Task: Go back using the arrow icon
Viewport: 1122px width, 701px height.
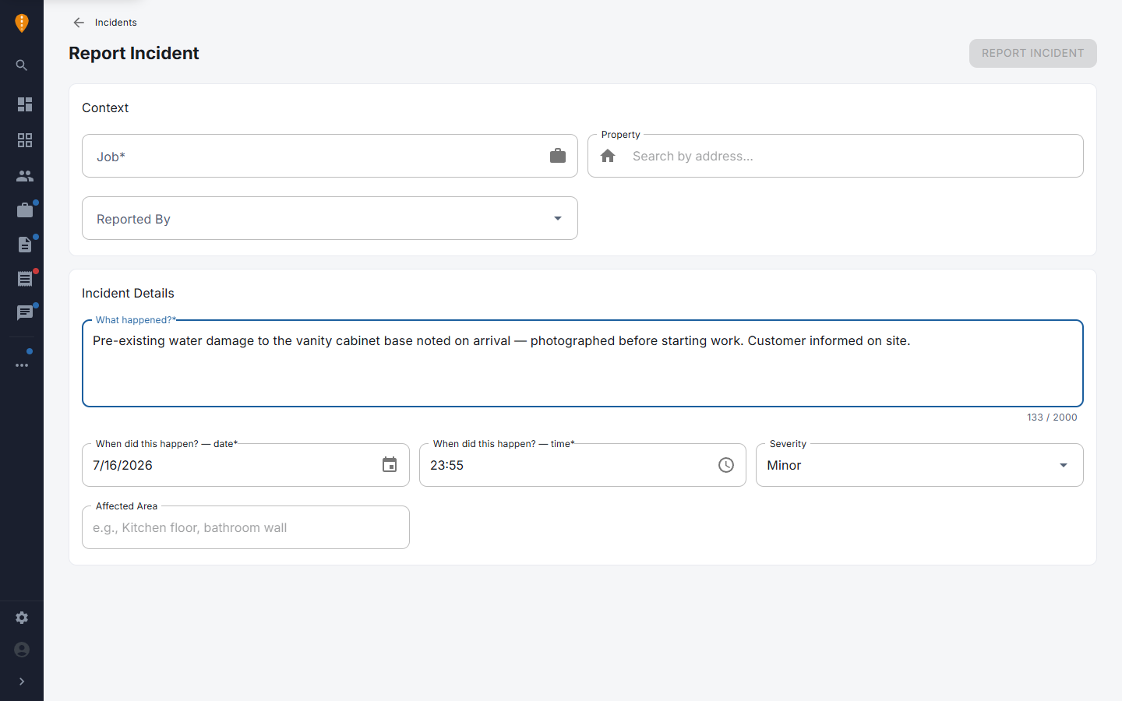Action: click(79, 23)
